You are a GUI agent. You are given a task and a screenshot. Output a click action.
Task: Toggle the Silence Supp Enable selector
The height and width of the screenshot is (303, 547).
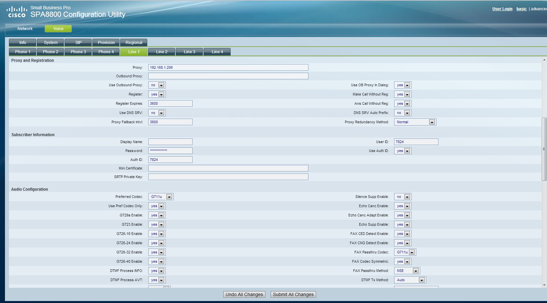click(403, 197)
